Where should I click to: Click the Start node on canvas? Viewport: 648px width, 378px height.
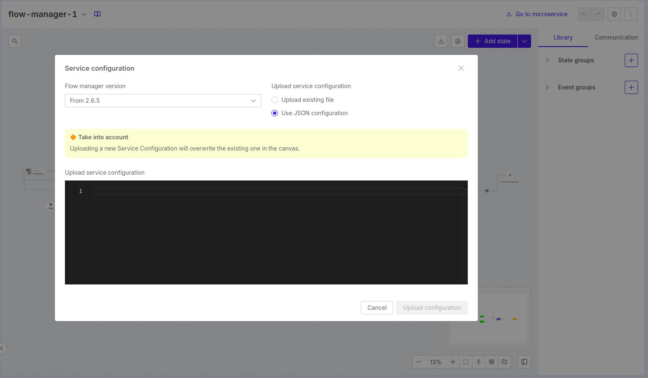[x=50, y=205]
